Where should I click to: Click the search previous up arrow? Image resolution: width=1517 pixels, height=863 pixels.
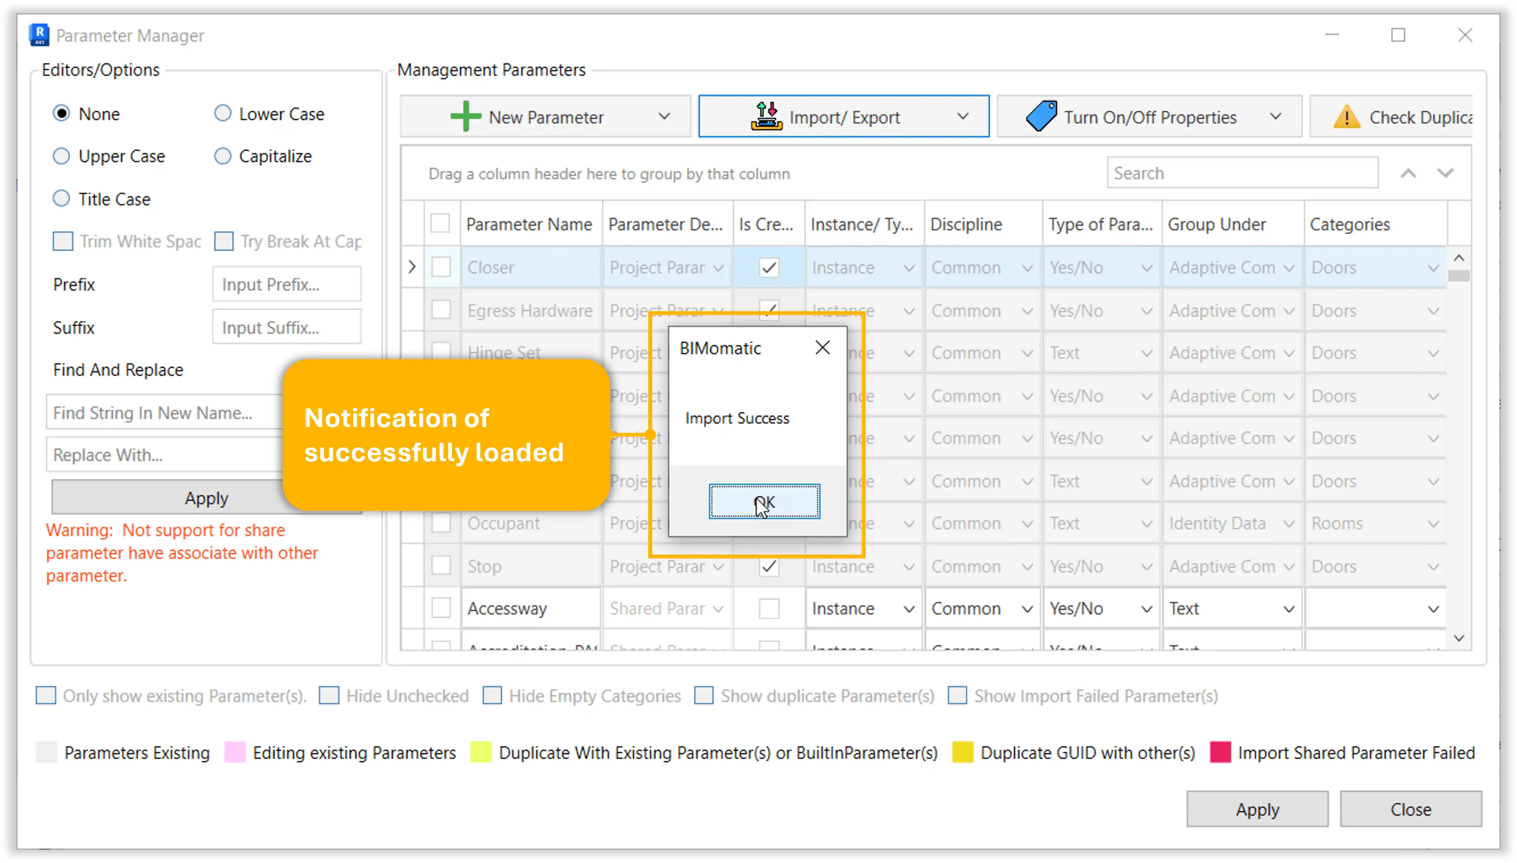(1409, 174)
